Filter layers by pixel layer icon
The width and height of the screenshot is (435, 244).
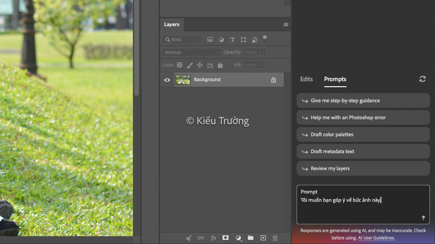[x=210, y=40]
